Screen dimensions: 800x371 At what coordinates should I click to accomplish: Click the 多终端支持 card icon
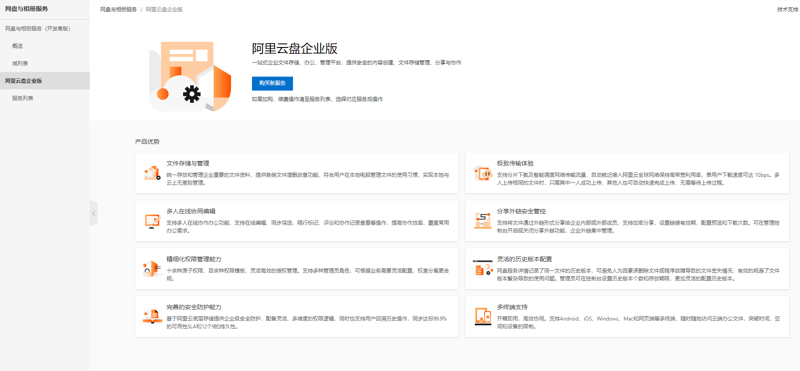tap(483, 317)
